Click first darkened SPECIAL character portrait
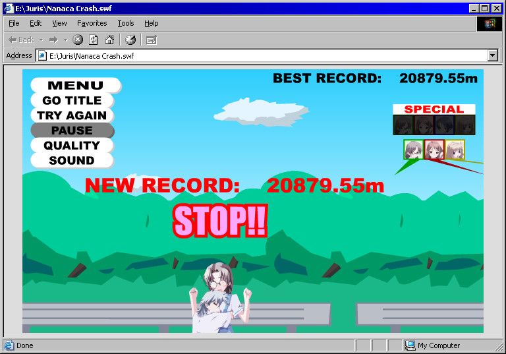Screen dimensions: 506x354 click(x=403, y=125)
